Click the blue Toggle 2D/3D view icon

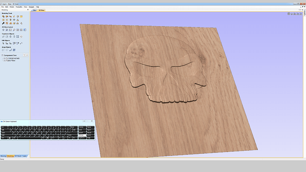click(25, 30)
